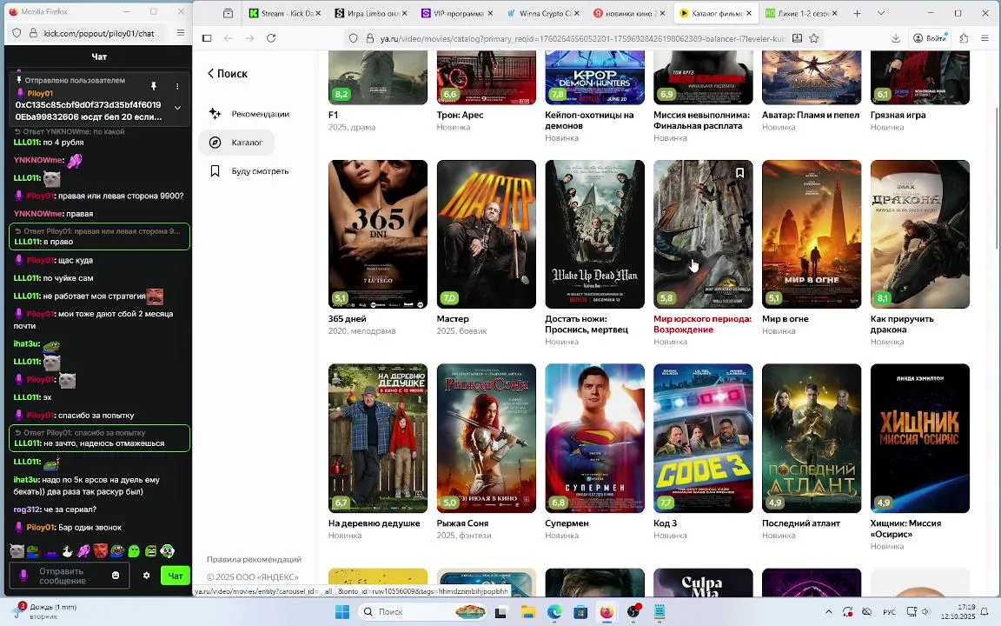The width and height of the screenshot is (1001, 626).
Task: Open Код 3 title link
Action: pos(666,523)
